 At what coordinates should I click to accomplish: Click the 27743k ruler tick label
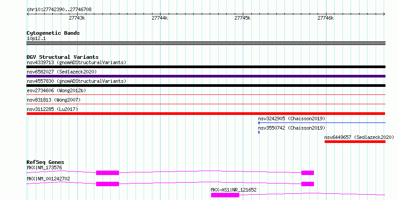(x=77, y=18)
